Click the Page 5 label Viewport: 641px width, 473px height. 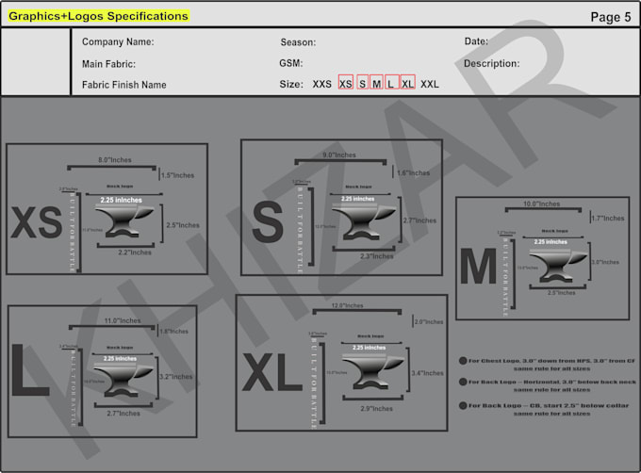611,17
